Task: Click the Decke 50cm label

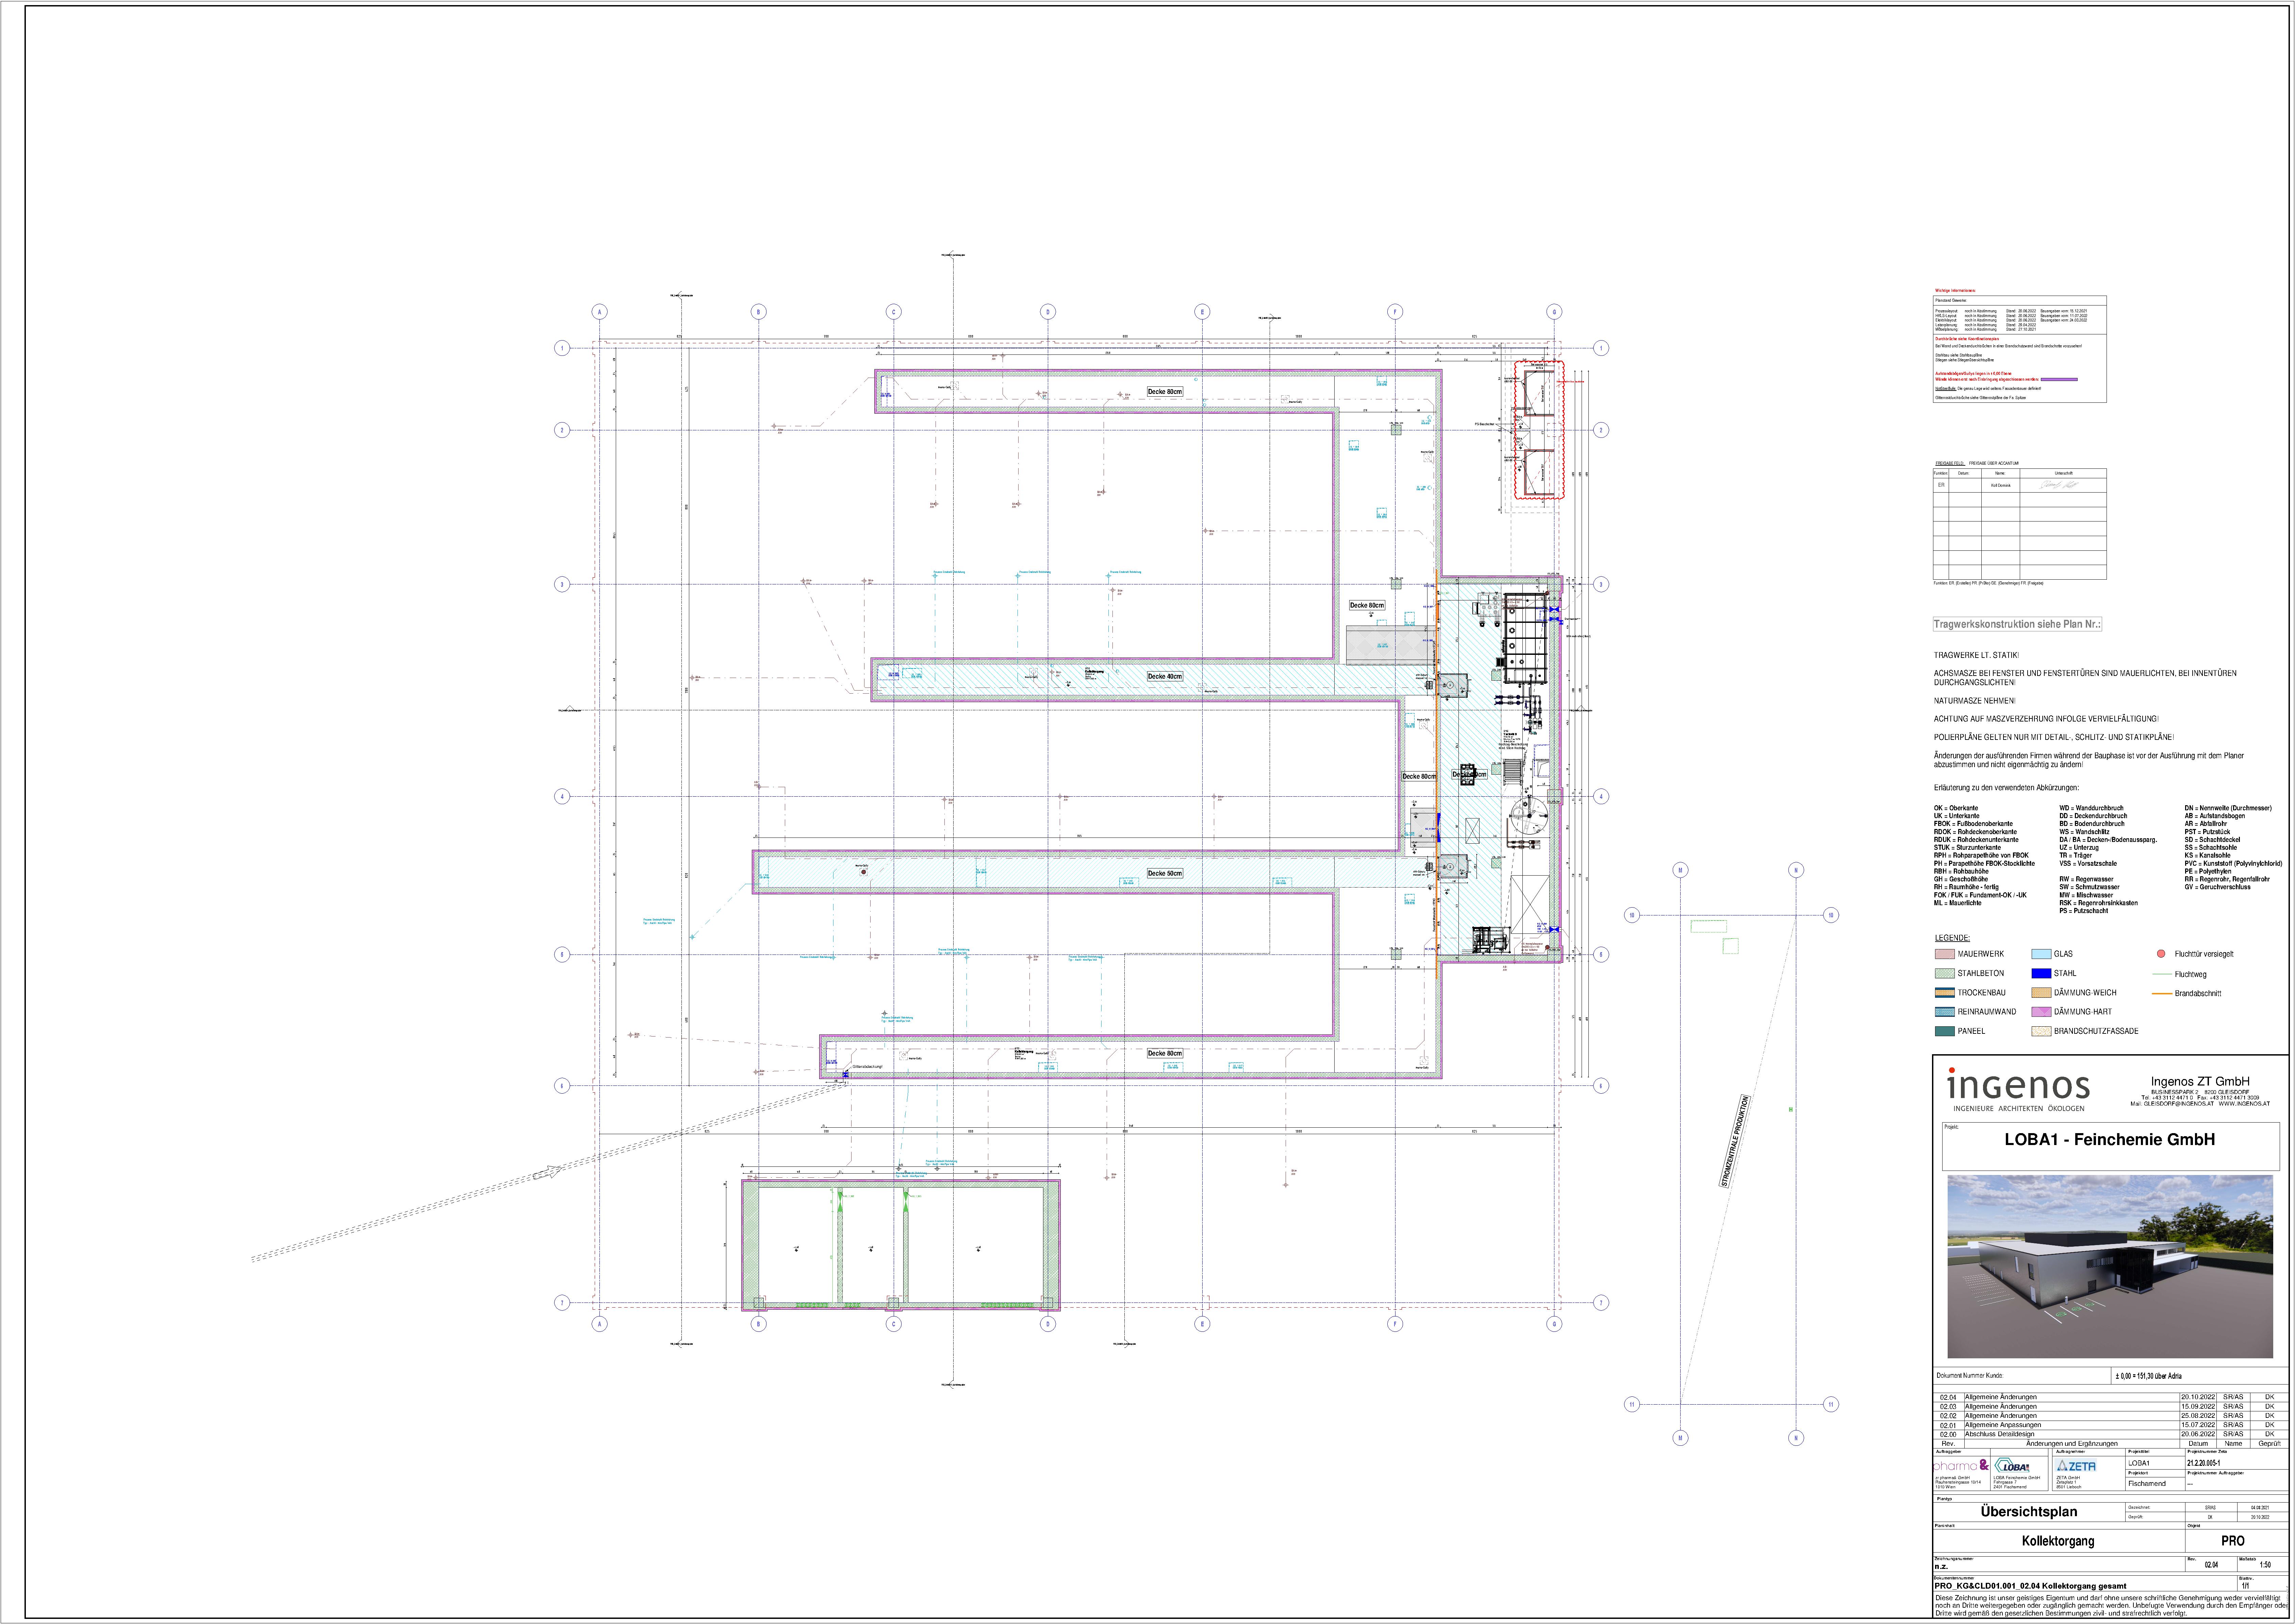Action: tap(1164, 873)
